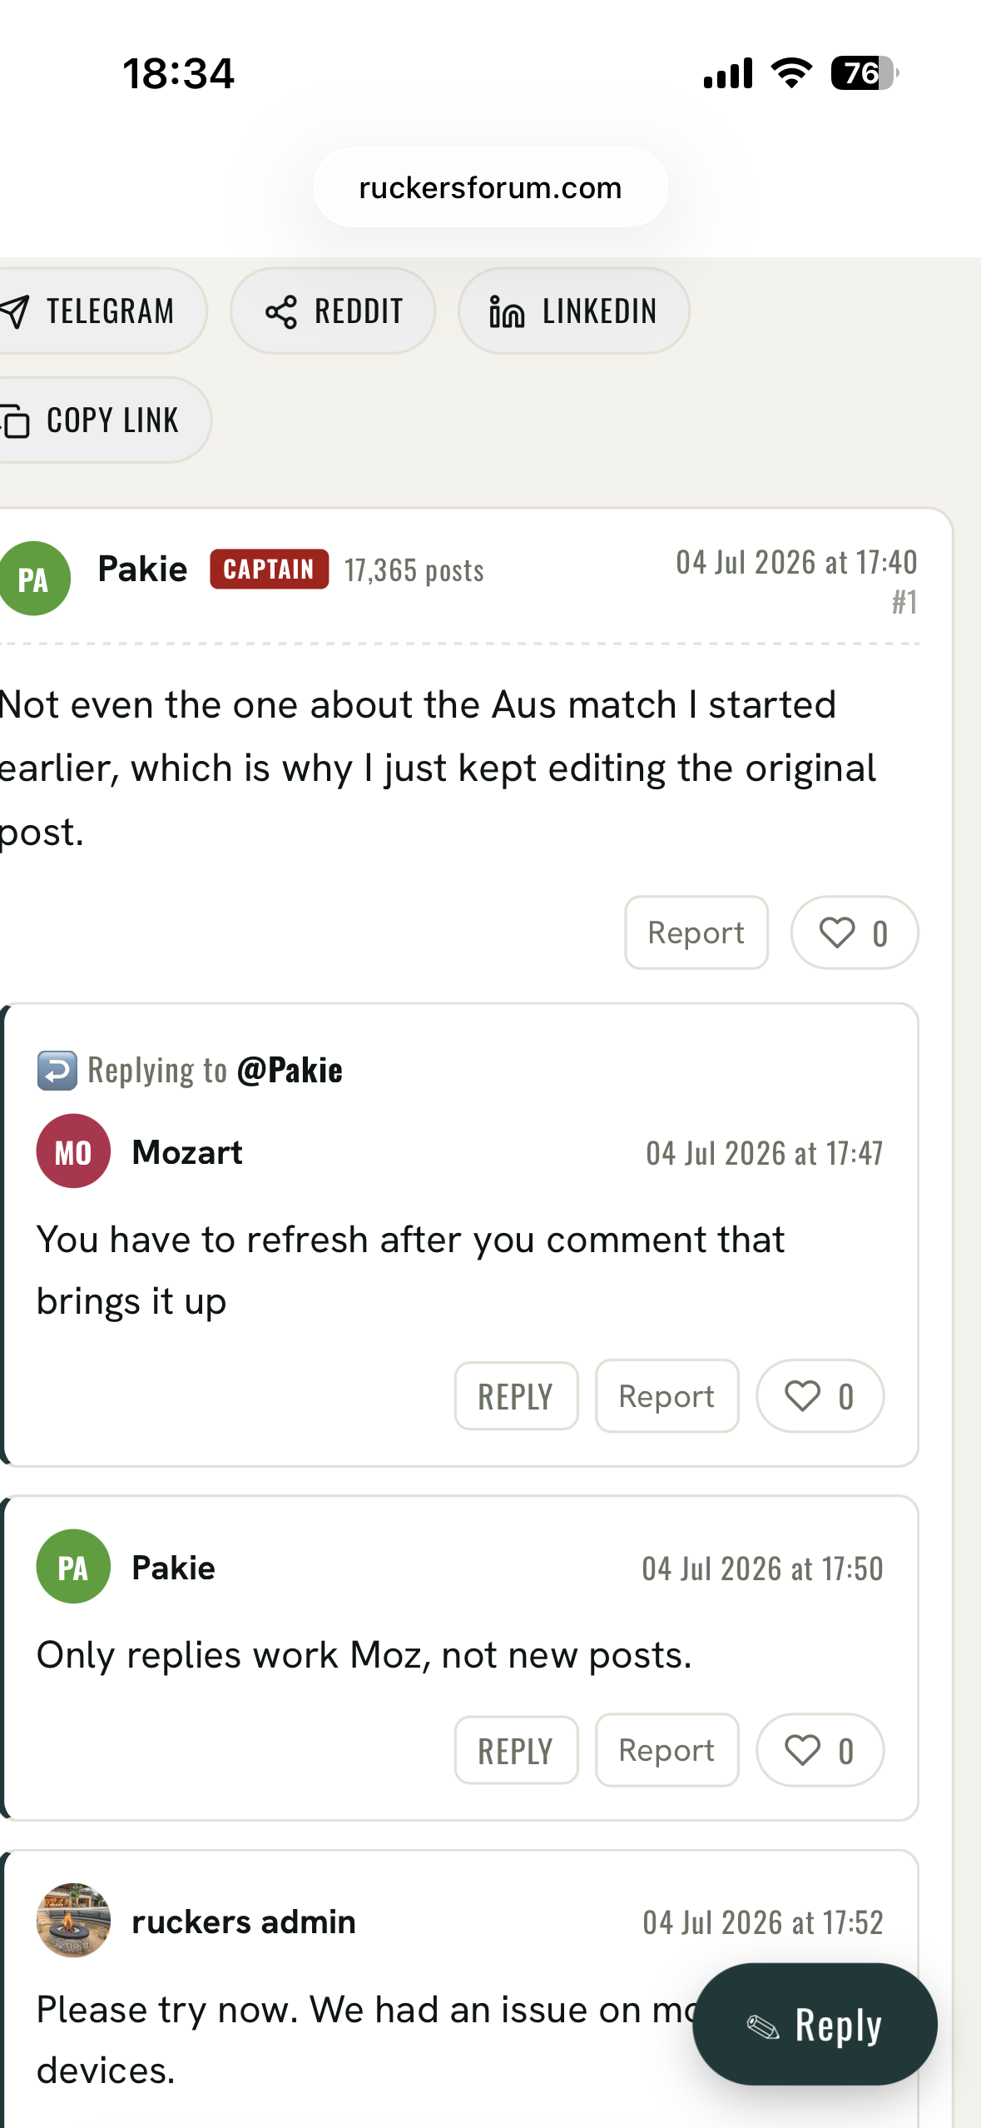View ruckers admin profile picture

73,1920
